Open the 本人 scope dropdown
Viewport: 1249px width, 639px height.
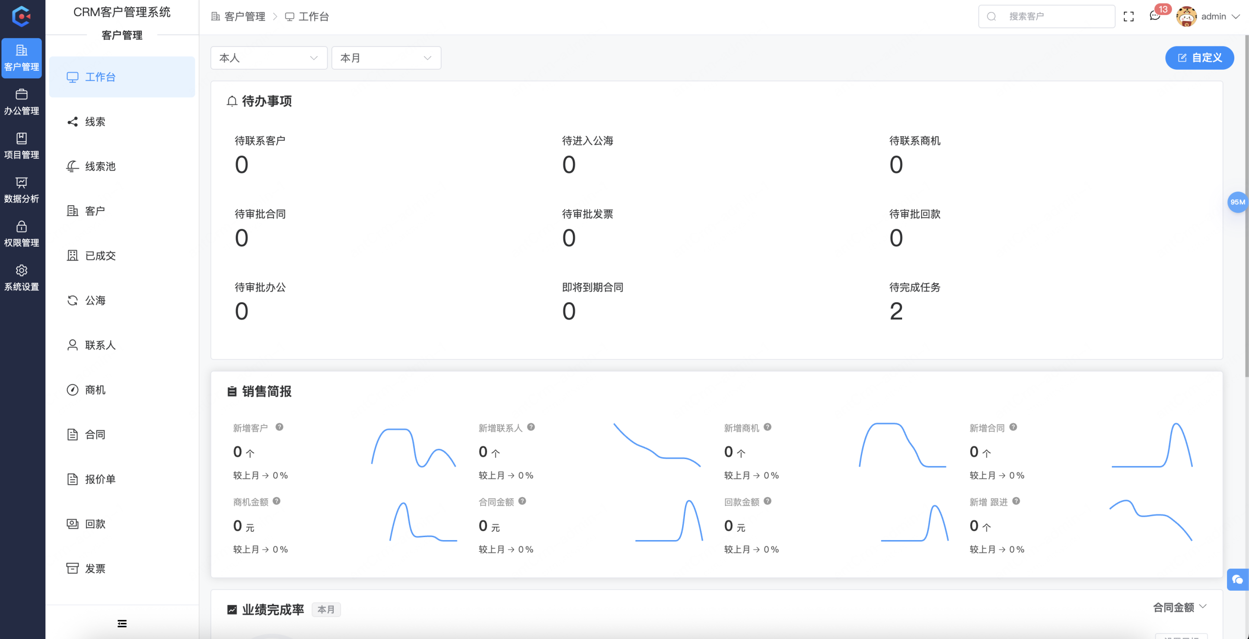268,58
